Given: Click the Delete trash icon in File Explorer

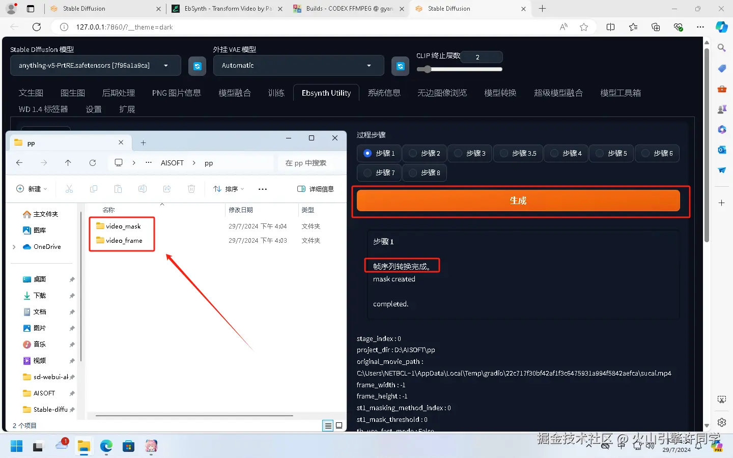Looking at the screenshot, I should point(191,189).
